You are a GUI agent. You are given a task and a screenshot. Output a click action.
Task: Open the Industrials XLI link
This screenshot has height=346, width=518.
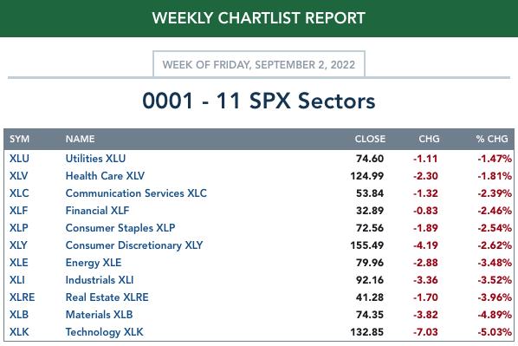click(100, 280)
